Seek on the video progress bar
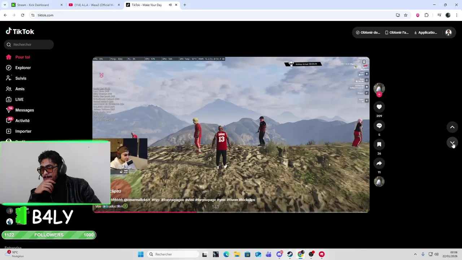The height and width of the screenshot is (260, 462). (231, 212)
